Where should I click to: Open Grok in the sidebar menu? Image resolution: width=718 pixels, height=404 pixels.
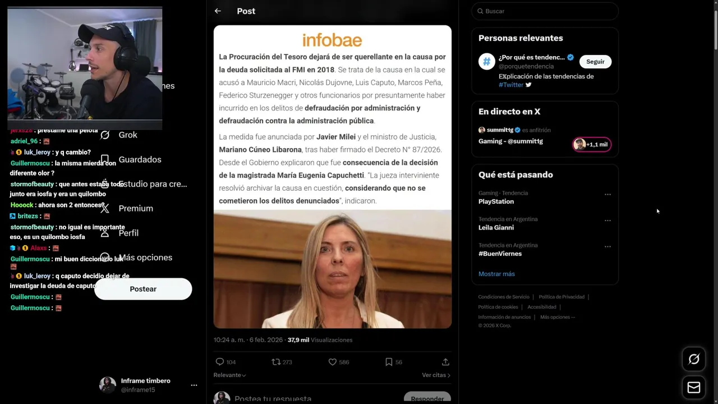pos(128,135)
